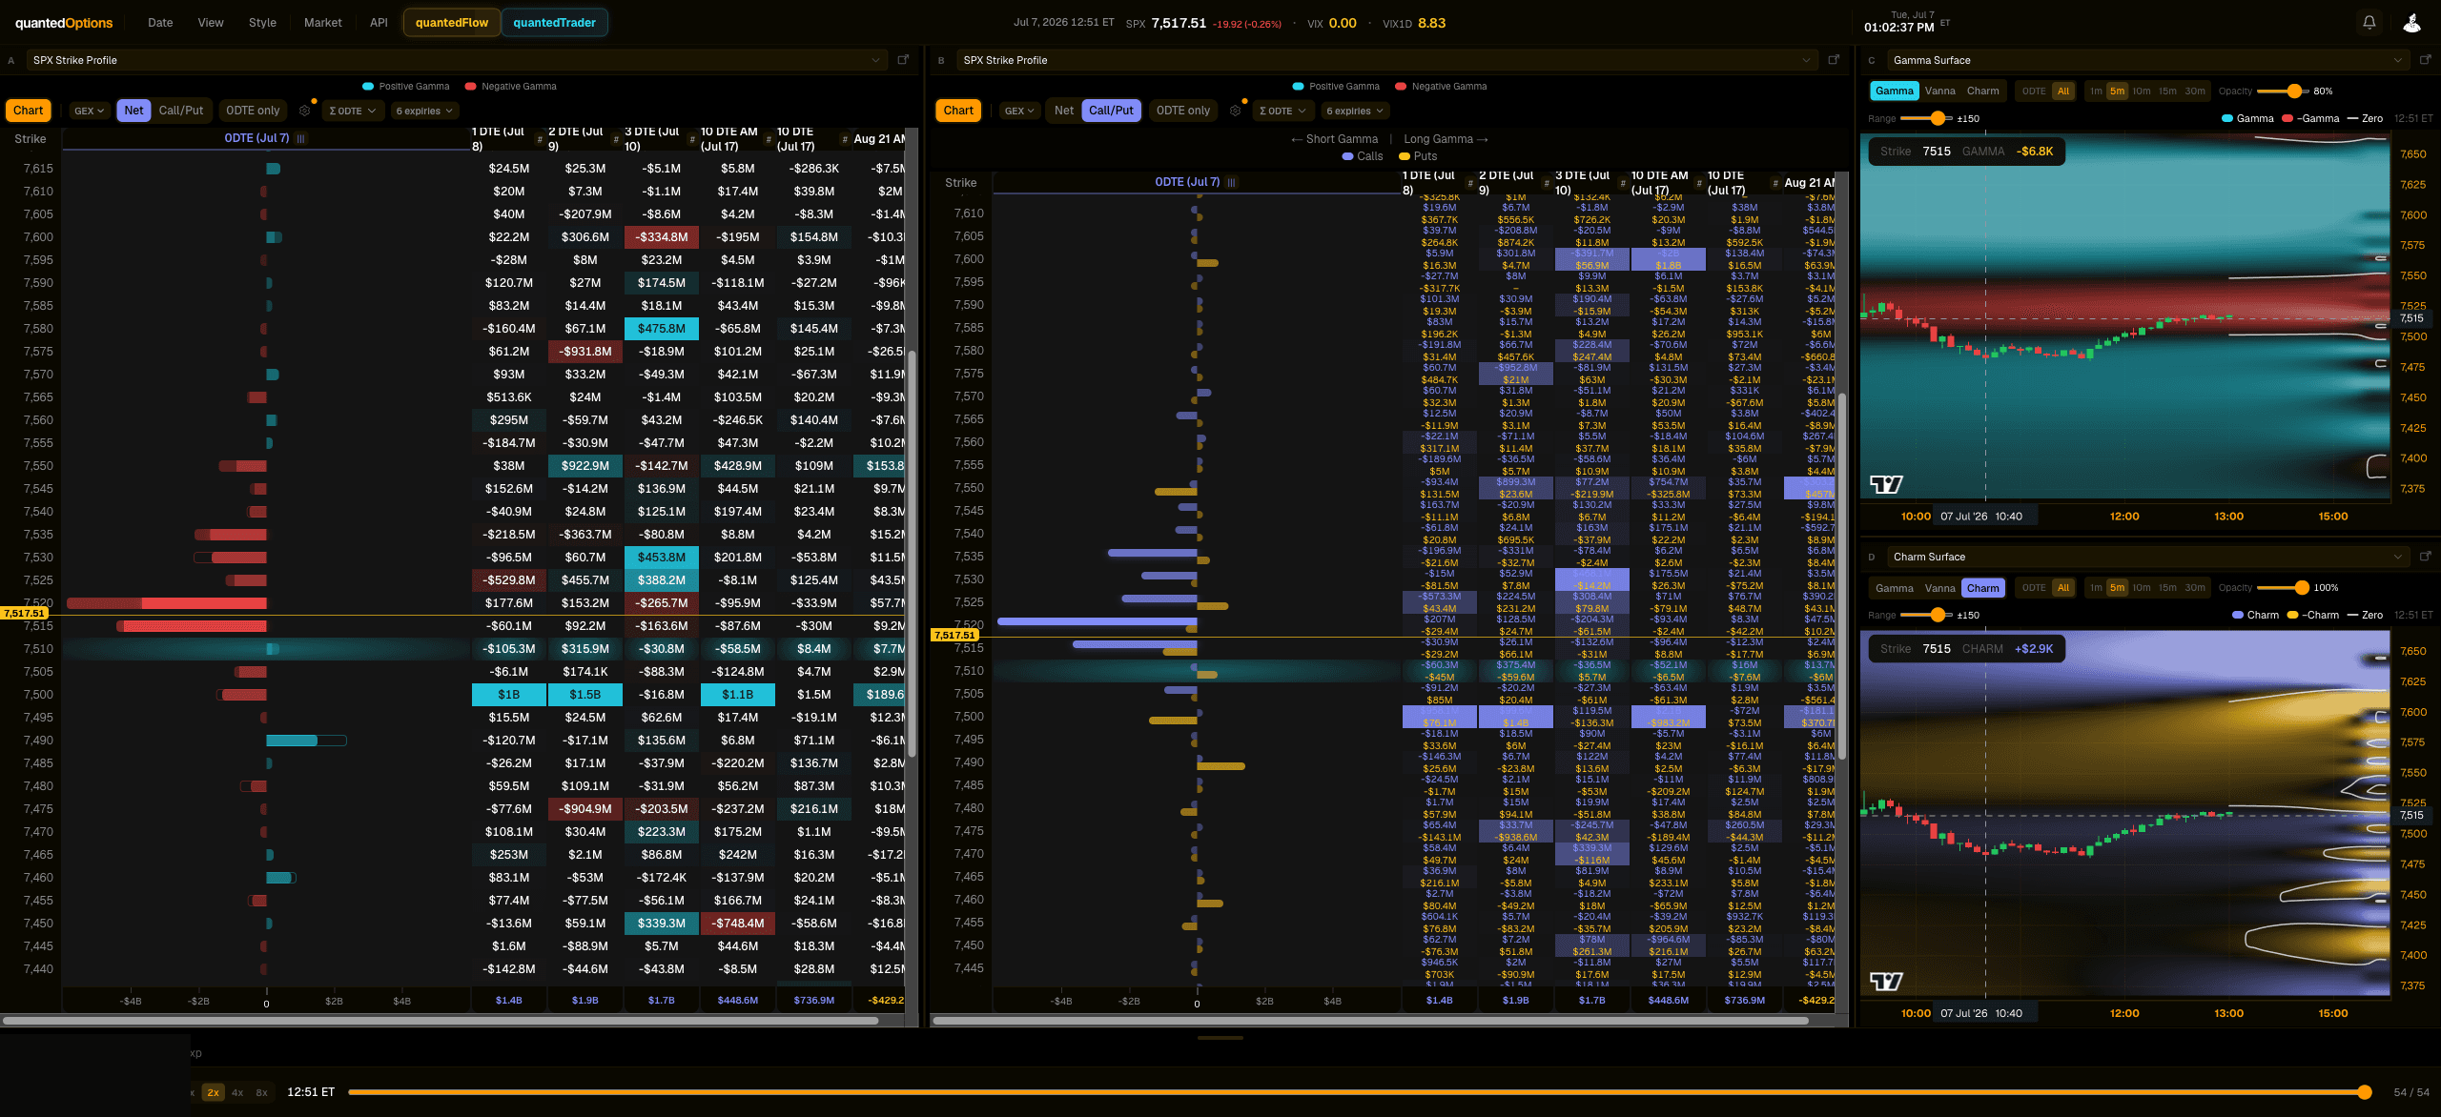Open 6 expiries dropdown in panel A
Screen dimensions: 2441x1117
click(x=424, y=111)
